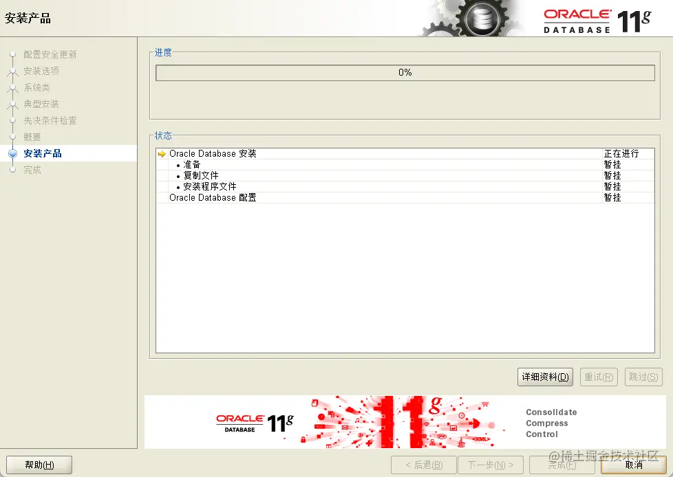Click the blue active-step circle beside 安装产品
Viewport: 673px width, 477px height.
(x=13, y=153)
